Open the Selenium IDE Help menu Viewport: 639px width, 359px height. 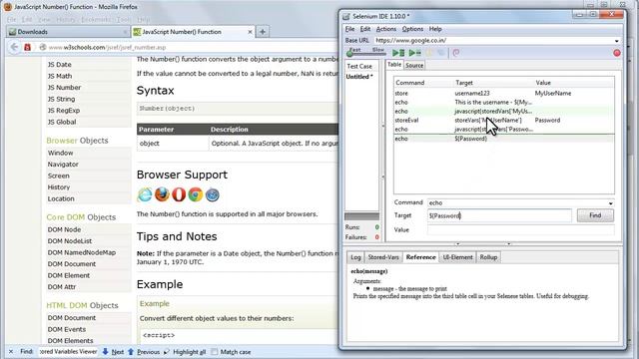point(435,29)
